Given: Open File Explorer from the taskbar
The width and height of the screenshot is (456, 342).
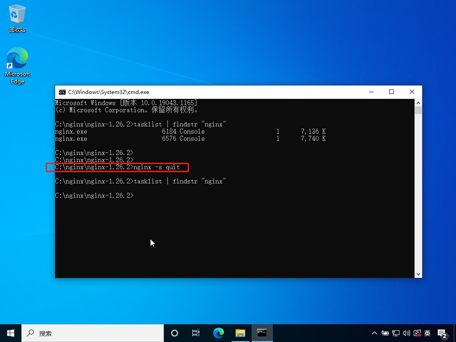Looking at the screenshot, I should point(240,333).
